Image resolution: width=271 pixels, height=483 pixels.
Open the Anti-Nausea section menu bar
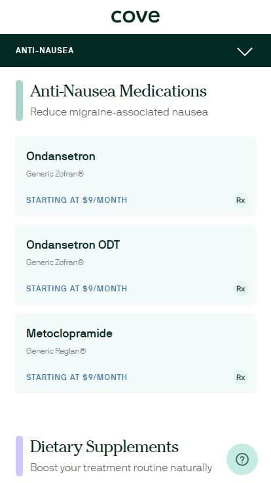(x=135, y=51)
